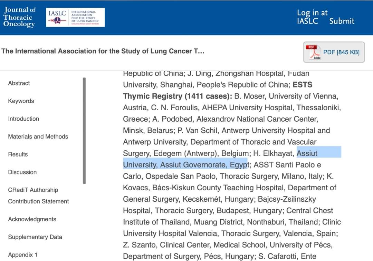The image size is (373, 261).
Task: Click the truncated article title heading
Action: point(103,51)
